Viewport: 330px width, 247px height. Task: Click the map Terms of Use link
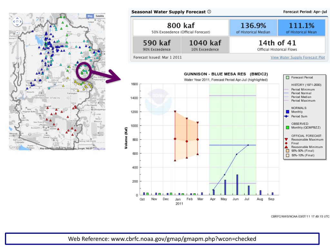coord(100,148)
